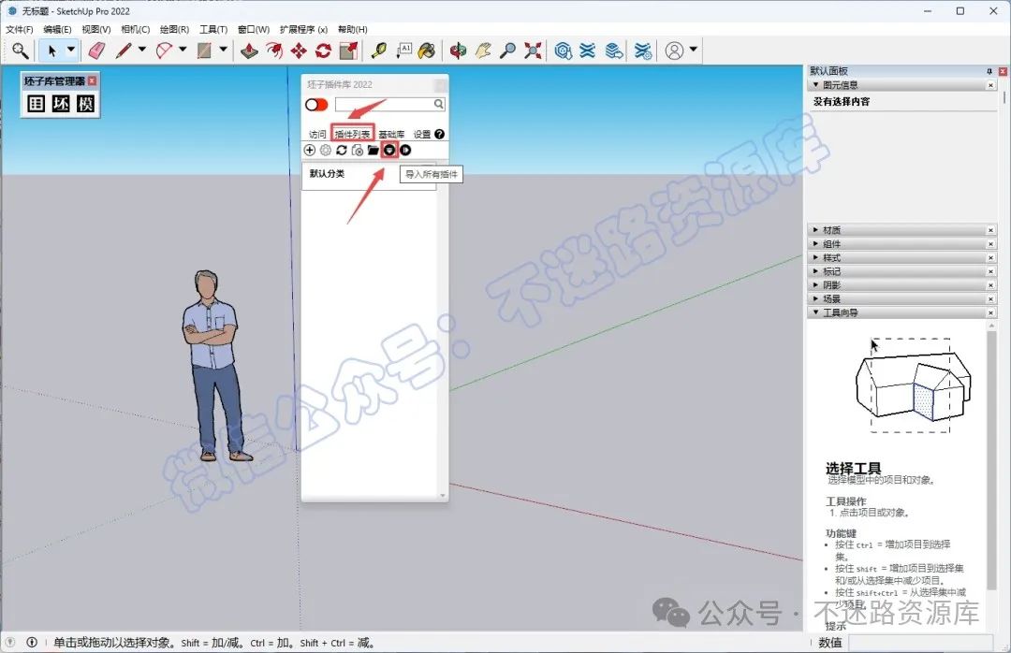Refresh the plugin list with circular arrows

[x=341, y=151]
